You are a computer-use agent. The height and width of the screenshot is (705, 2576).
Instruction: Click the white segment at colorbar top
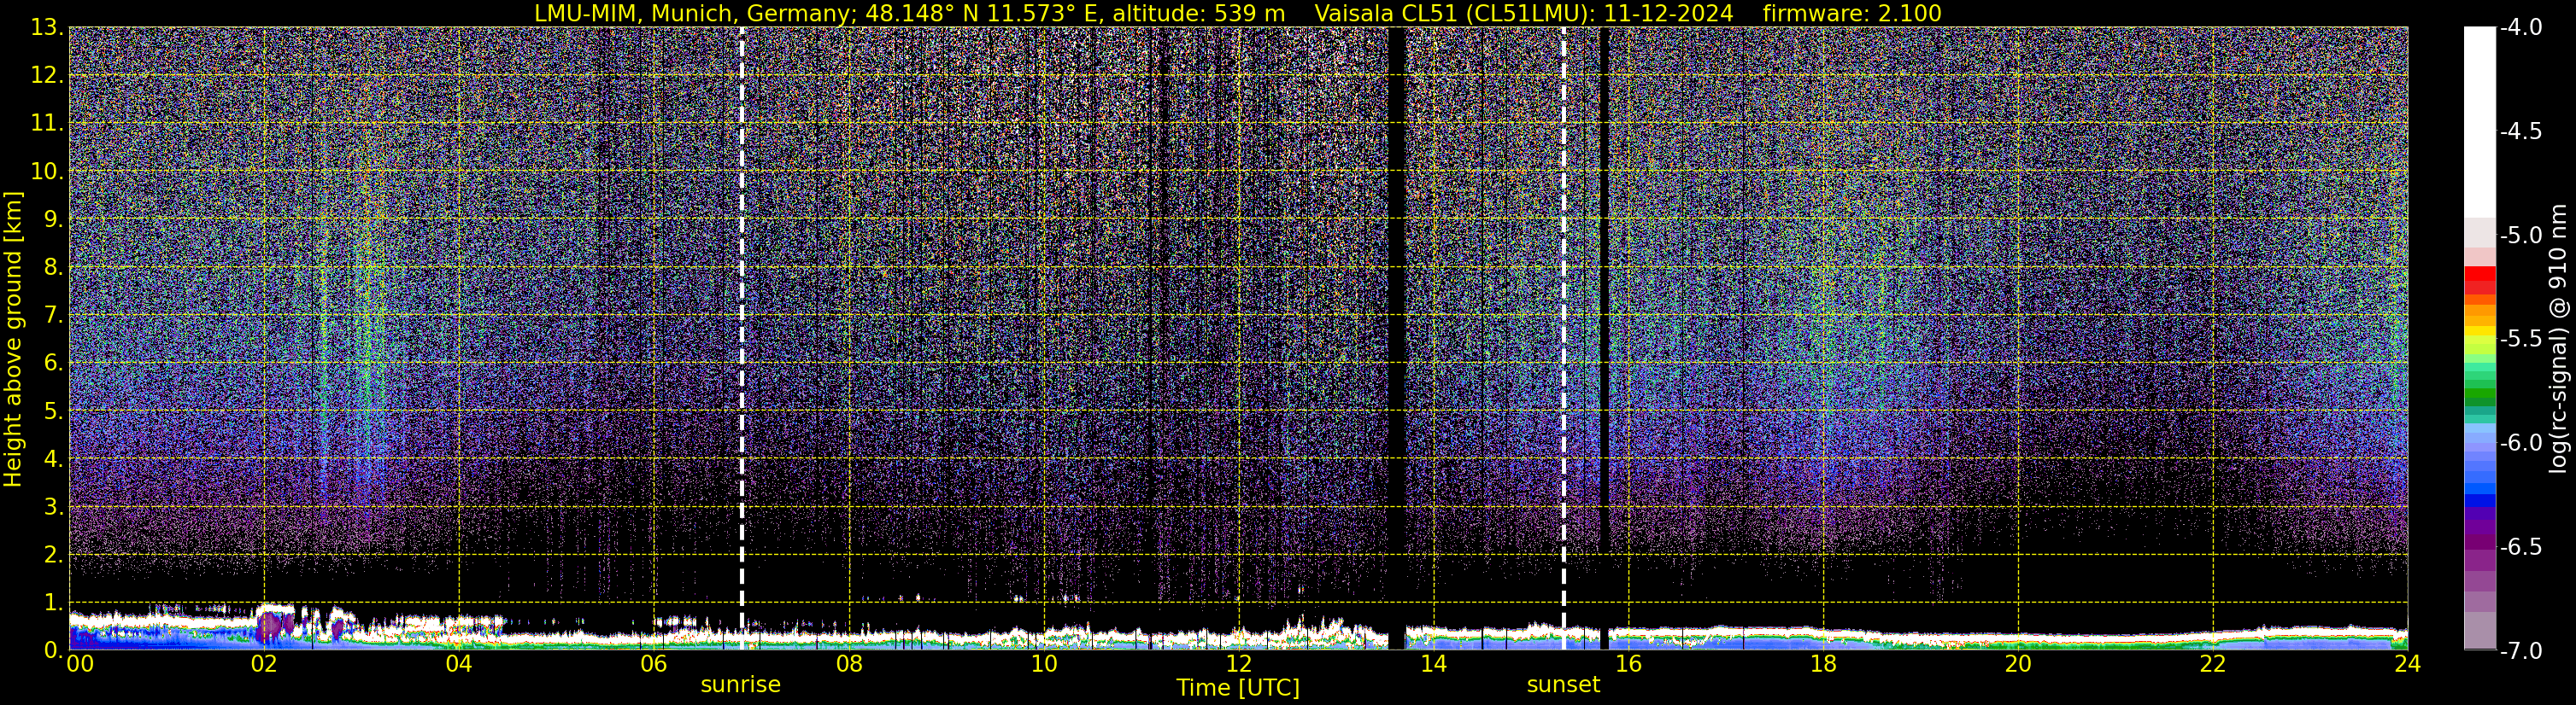[x=2479, y=122]
